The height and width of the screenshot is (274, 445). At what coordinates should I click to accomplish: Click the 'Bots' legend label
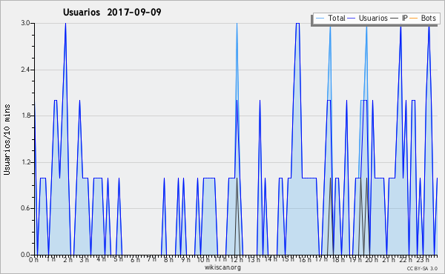click(428, 18)
